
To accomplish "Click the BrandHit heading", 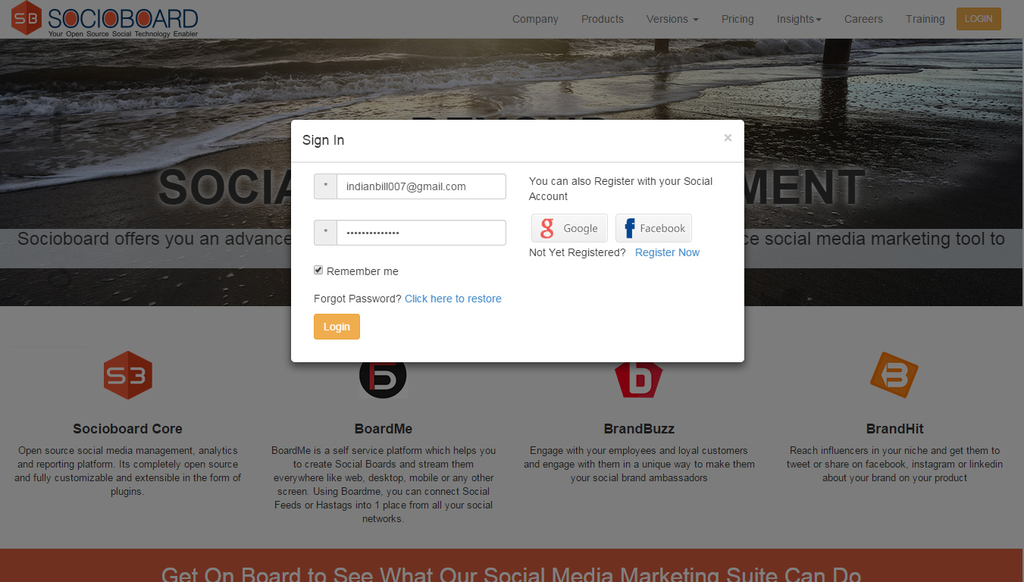I will tap(894, 429).
